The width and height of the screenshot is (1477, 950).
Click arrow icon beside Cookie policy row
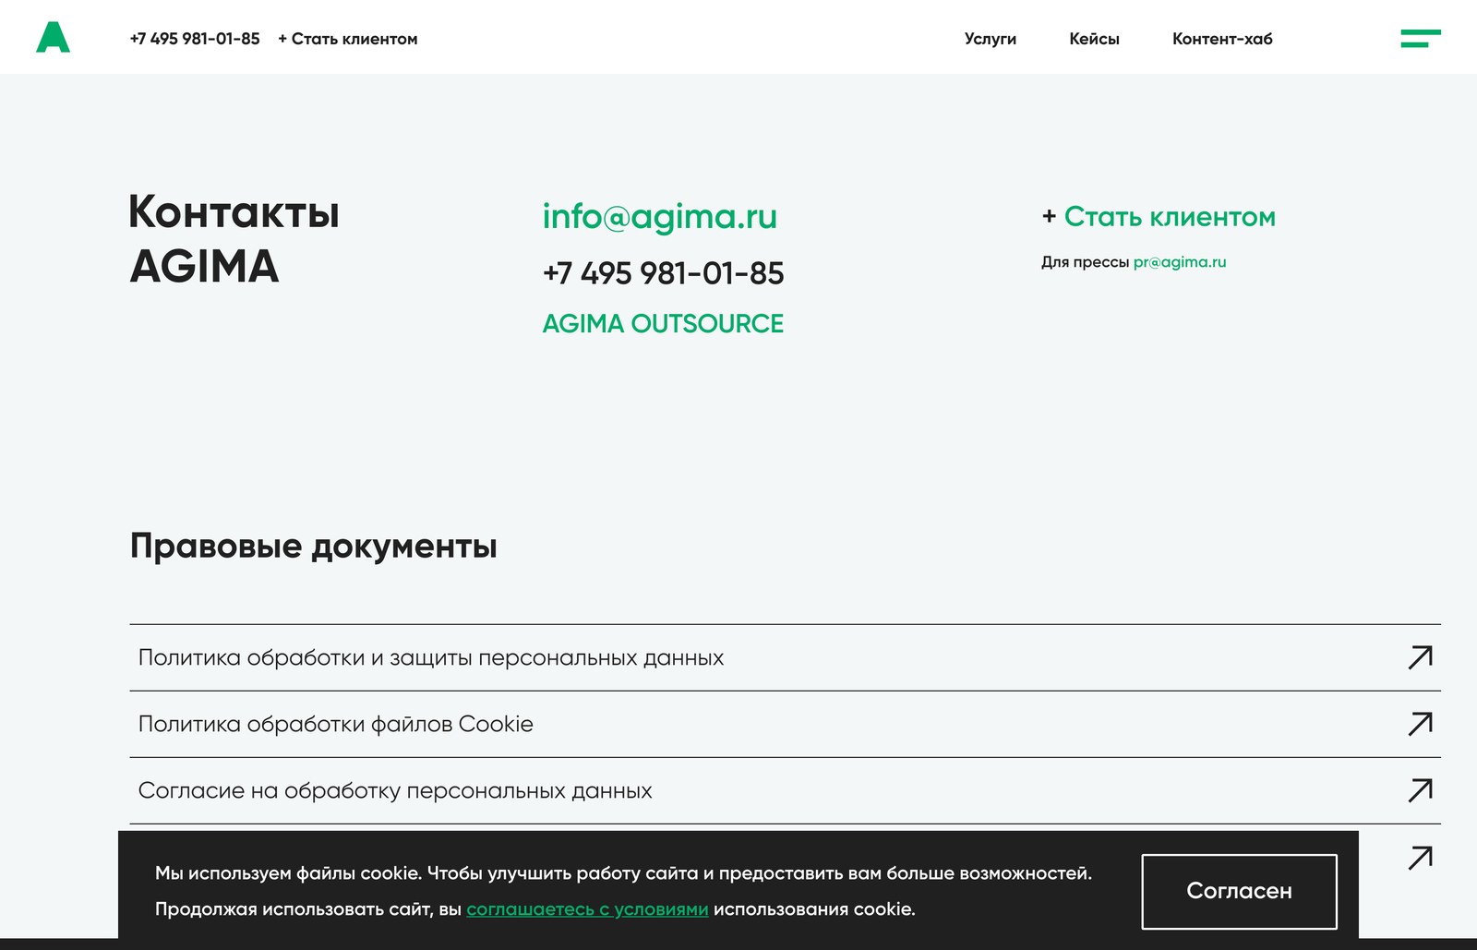coord(1421,724)
